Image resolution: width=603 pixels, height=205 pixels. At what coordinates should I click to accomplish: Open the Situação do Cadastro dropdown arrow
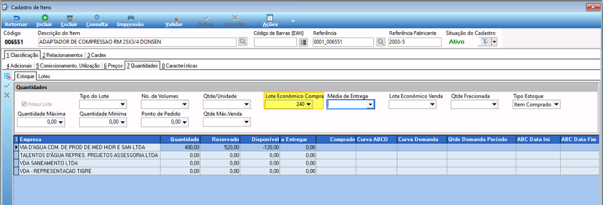coord(494,42)
